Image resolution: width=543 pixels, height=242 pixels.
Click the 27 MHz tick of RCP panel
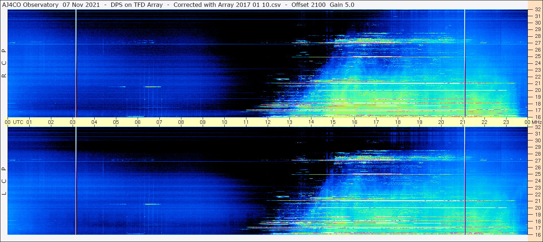point(538,43)
